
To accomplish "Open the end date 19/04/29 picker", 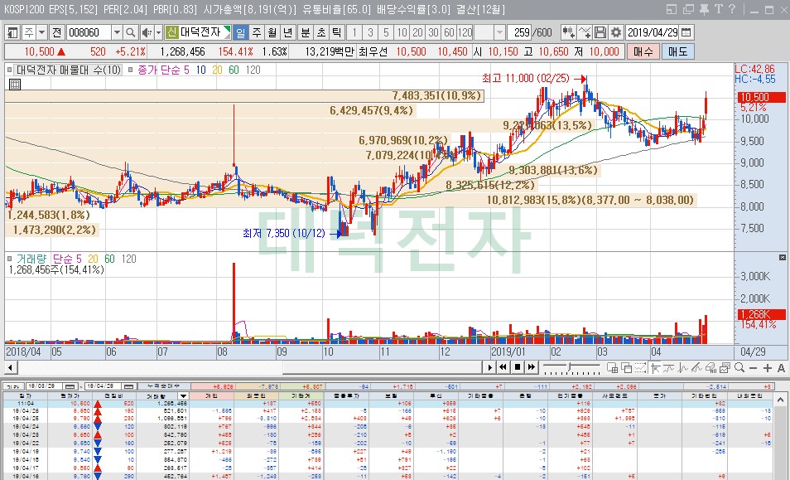I will pos(129,386).
